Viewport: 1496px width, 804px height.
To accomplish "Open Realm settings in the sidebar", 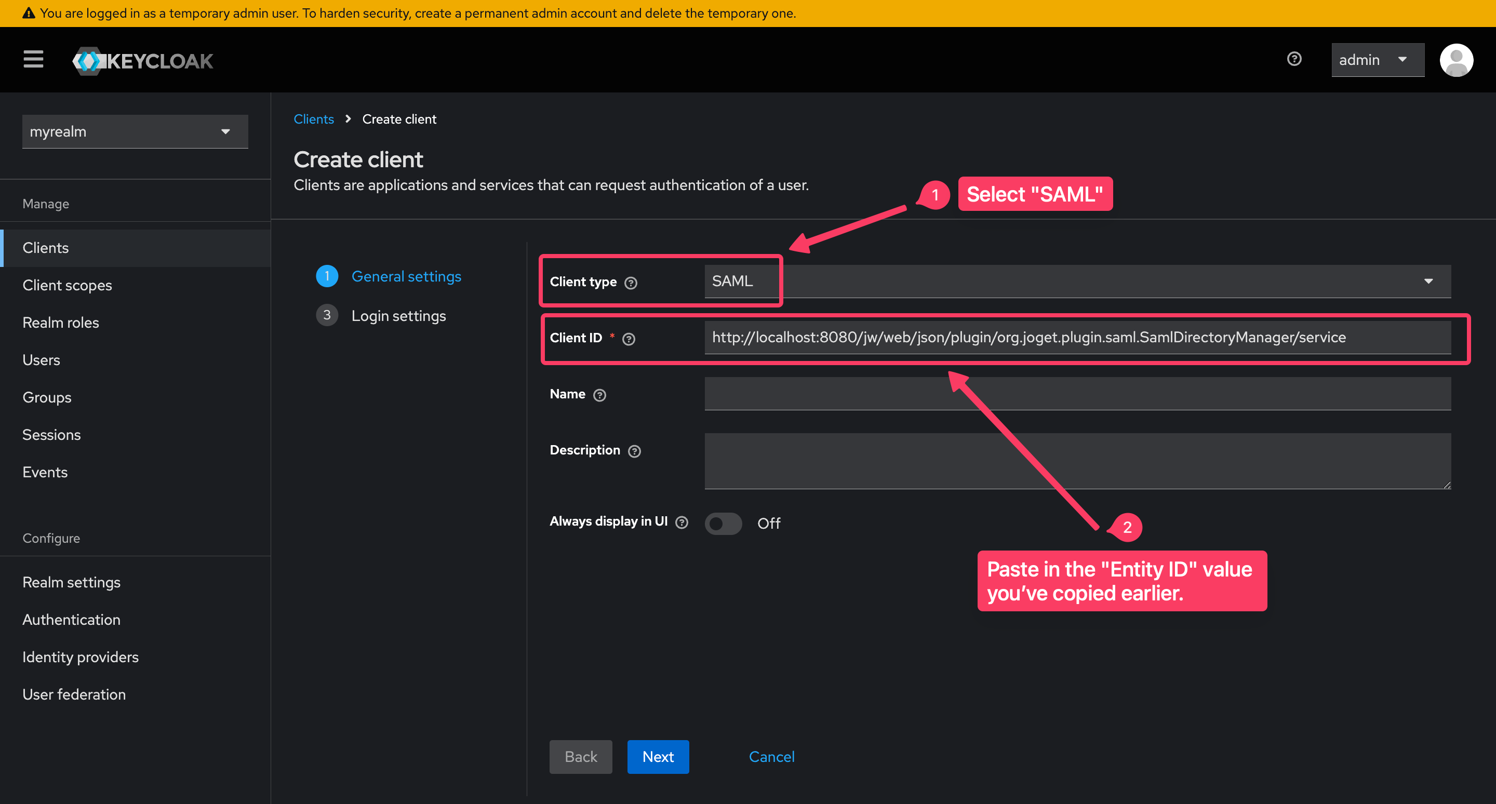I will pos(135,582).
